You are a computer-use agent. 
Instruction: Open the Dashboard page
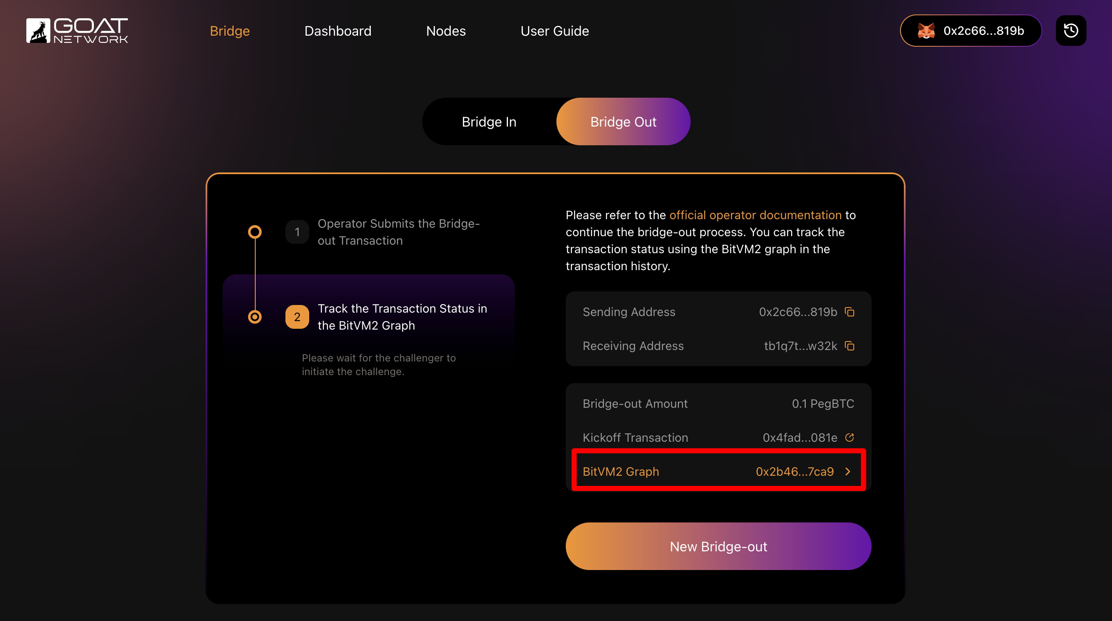(x=338, y=31)
